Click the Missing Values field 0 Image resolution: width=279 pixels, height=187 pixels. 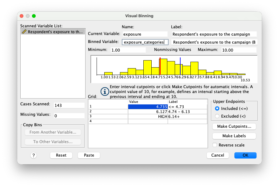point(69,116)
